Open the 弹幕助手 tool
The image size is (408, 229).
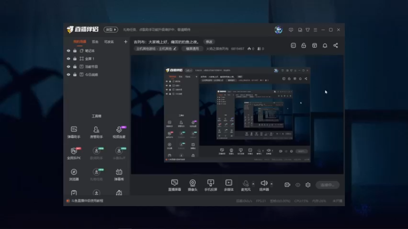[74, 132]
